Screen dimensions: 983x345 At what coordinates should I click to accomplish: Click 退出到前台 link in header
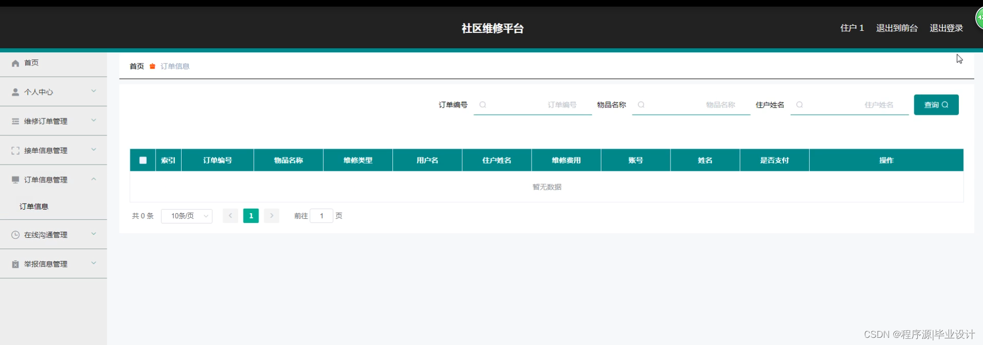[897, 28]
